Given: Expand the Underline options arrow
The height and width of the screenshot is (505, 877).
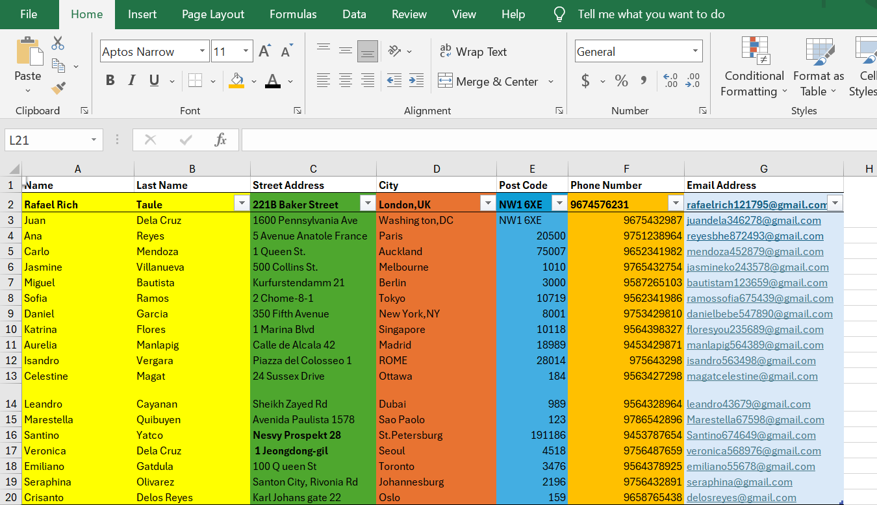Looking at the screenshot, I should pyautogui.click(x=172, y=81).
